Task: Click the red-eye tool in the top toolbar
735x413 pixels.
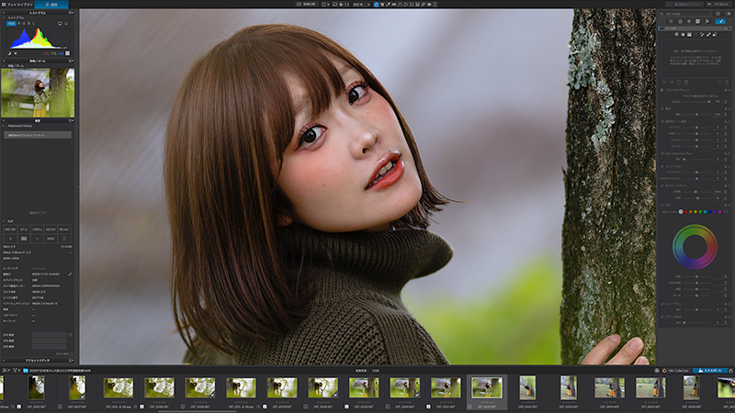Action: pyautogui.click(x=429, y=5)
